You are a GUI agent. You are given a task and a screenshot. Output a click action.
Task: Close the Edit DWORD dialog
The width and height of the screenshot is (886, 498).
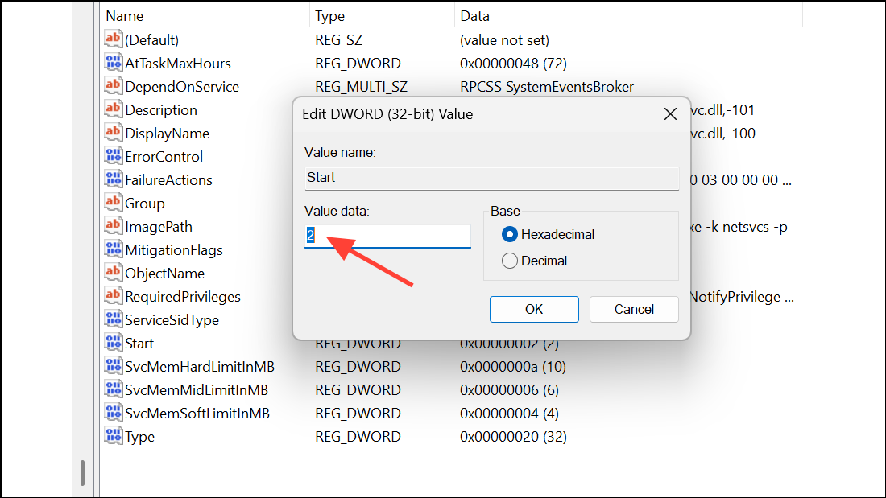[x=670, y=113]
